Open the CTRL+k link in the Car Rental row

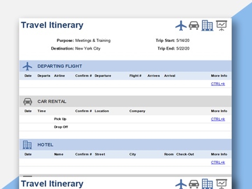pyautogui.click(x=218, y=119)
